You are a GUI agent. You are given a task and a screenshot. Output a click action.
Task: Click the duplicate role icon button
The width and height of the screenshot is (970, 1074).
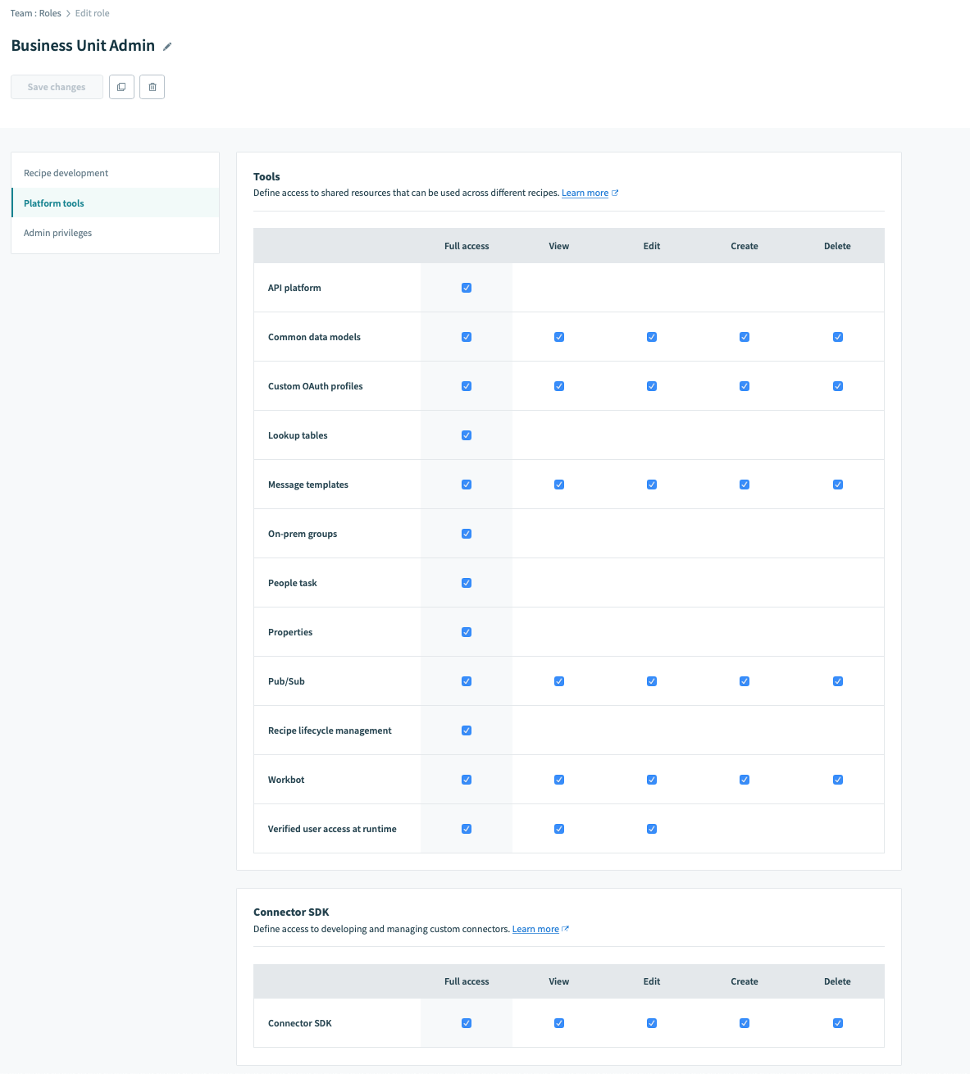pyautogui.click(x=121, y=87)
